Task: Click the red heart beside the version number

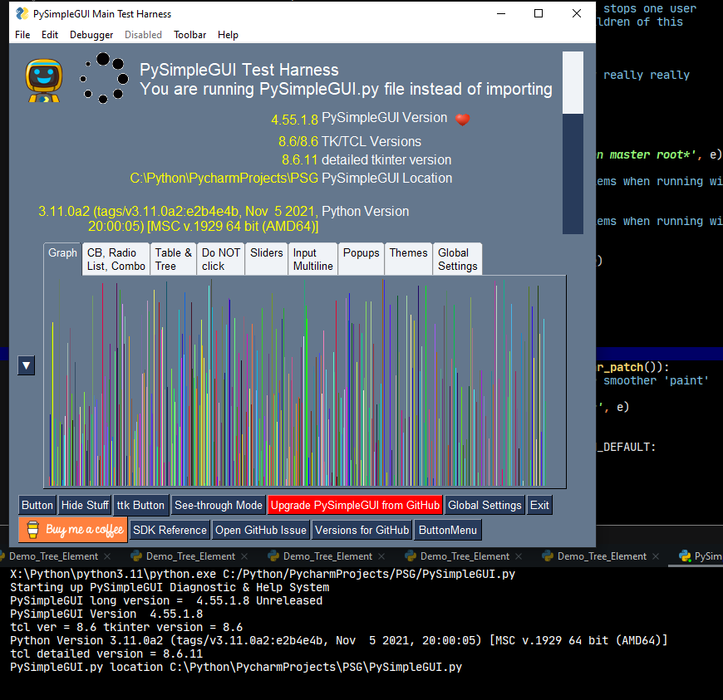Action: coord(463,119)
